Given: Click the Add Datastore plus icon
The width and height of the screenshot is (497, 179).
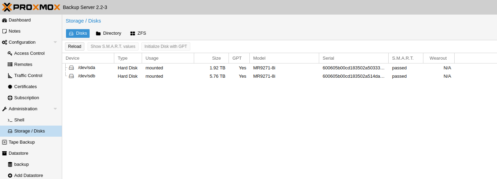Looking at the screenshot, I should pos(10,176).
